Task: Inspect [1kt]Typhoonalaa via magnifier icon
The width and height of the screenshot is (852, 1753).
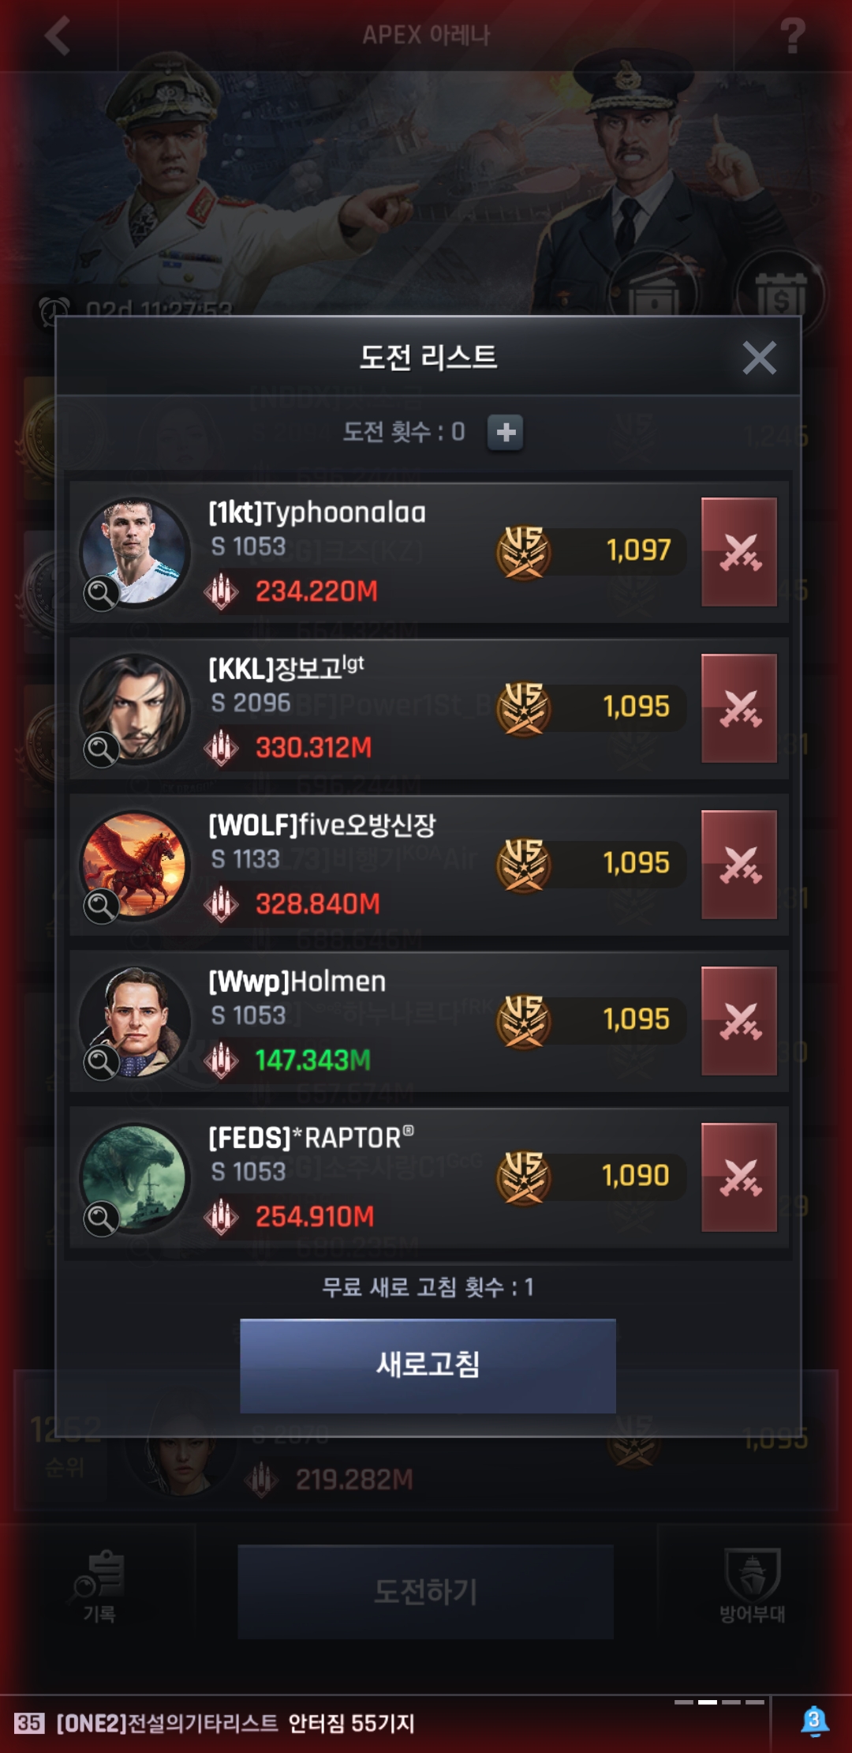Action: click(102, 593)
